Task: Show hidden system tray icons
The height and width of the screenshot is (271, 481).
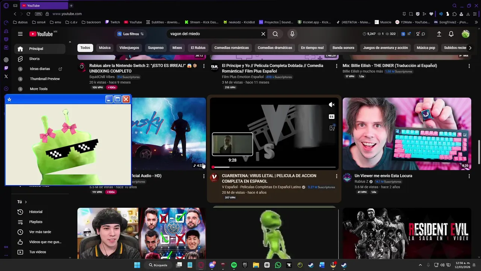Action: point(420,265)
